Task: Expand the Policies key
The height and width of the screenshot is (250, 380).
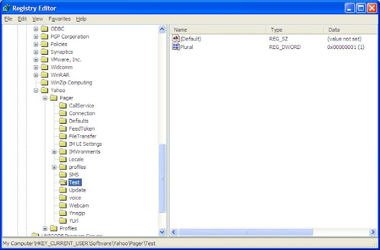Action: [36, 44]
